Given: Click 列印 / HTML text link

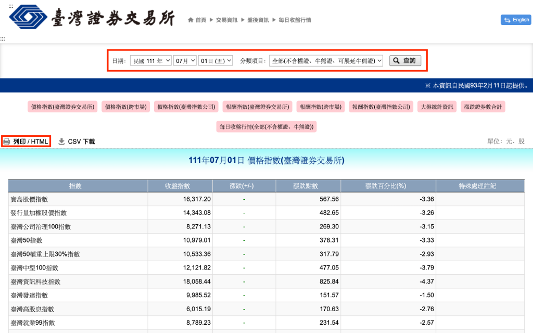Looking at the screenshot, I should [31, 142].
